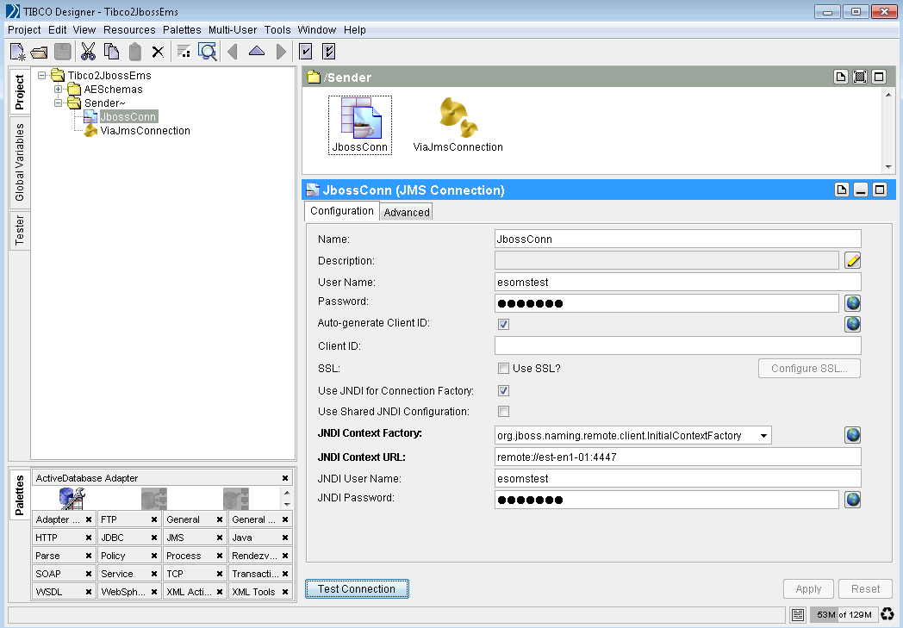Close the ActiveDatabase Adapter palette
The width and height of the screenshot is (903, 628).
point(285,478)
